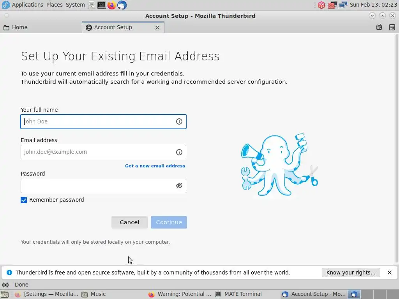Image resolution: width=399 pixels, height=299 pixels.
Task: Launch Thunderbird from the top panel
Action: pyautogui.click(x=122, y=5)
